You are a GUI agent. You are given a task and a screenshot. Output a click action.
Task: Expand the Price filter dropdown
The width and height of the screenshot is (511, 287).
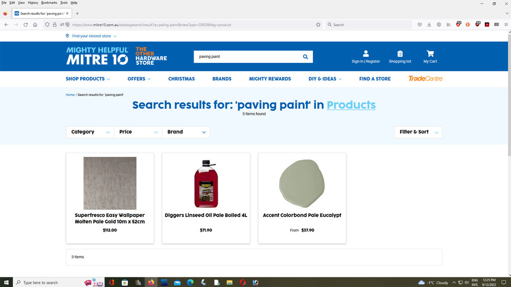(138, 132)
